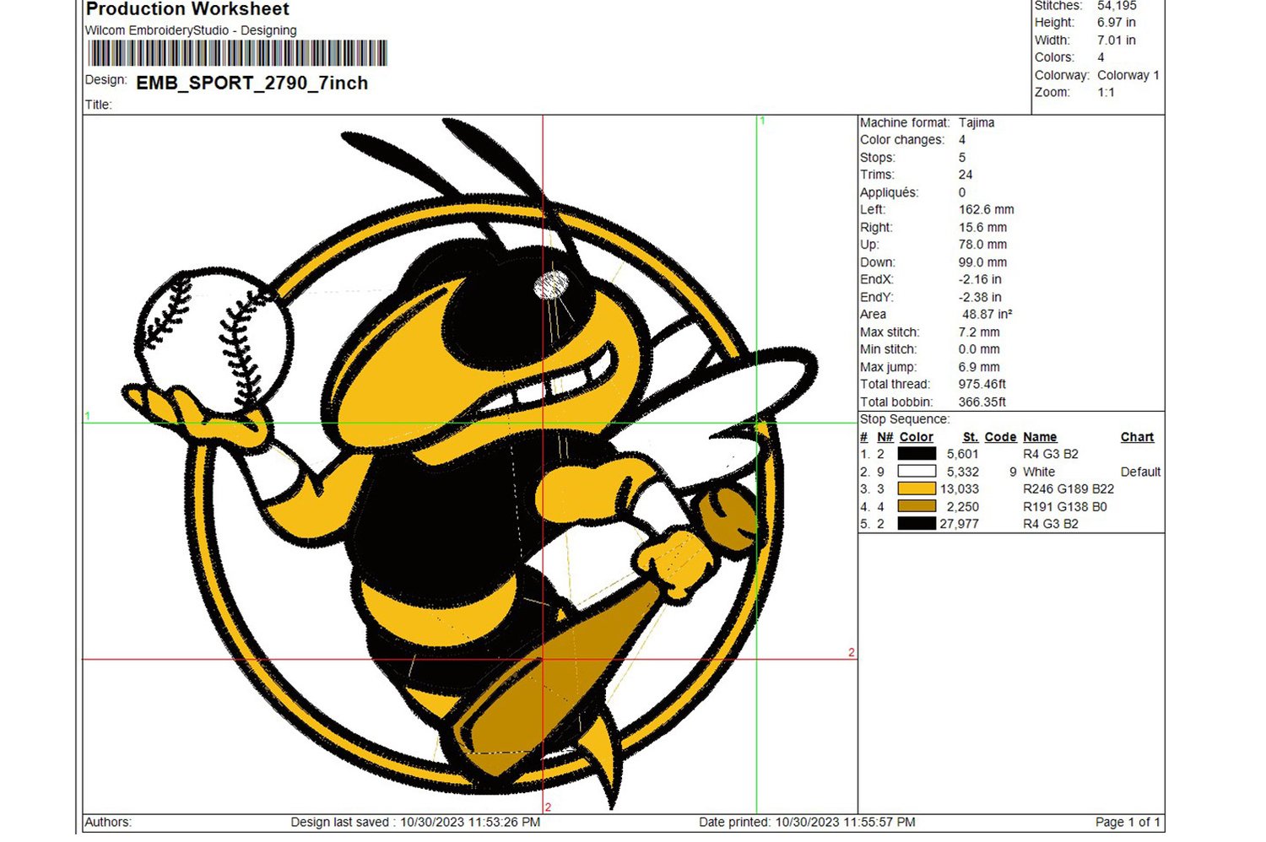Viewport: 1266px width, 842px height.
Task: Click the EndY value "-2.38 in"
Action: coord(981,297)
